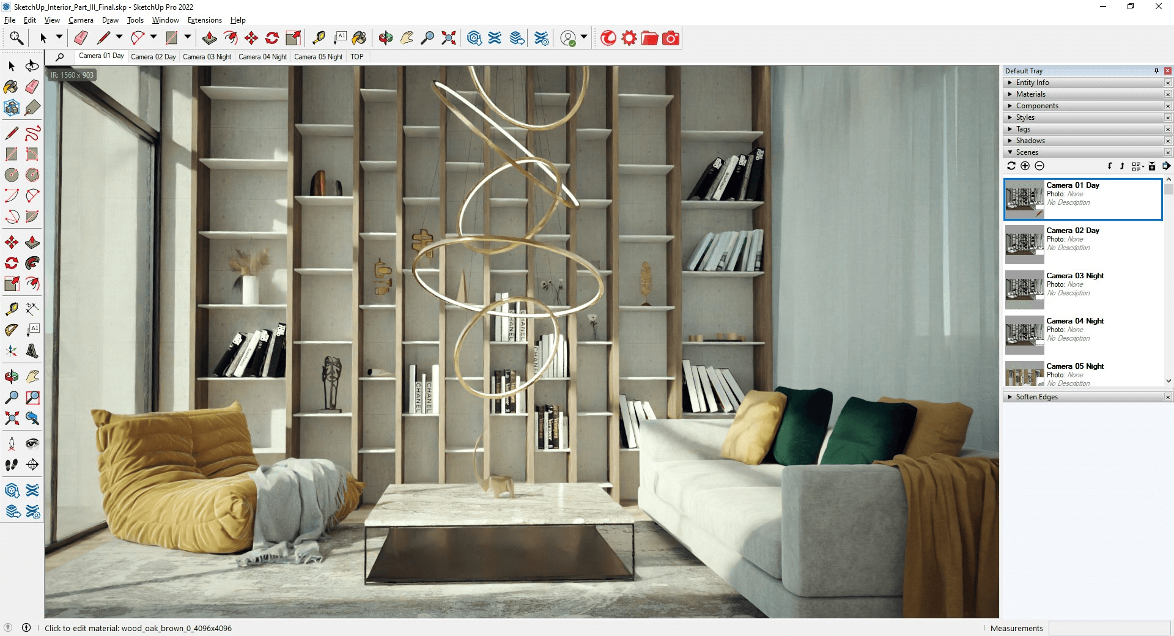This screenshot has height=636, width=1174.
Task: Activate the Walk footprints tool
Action: click(11, 465)
